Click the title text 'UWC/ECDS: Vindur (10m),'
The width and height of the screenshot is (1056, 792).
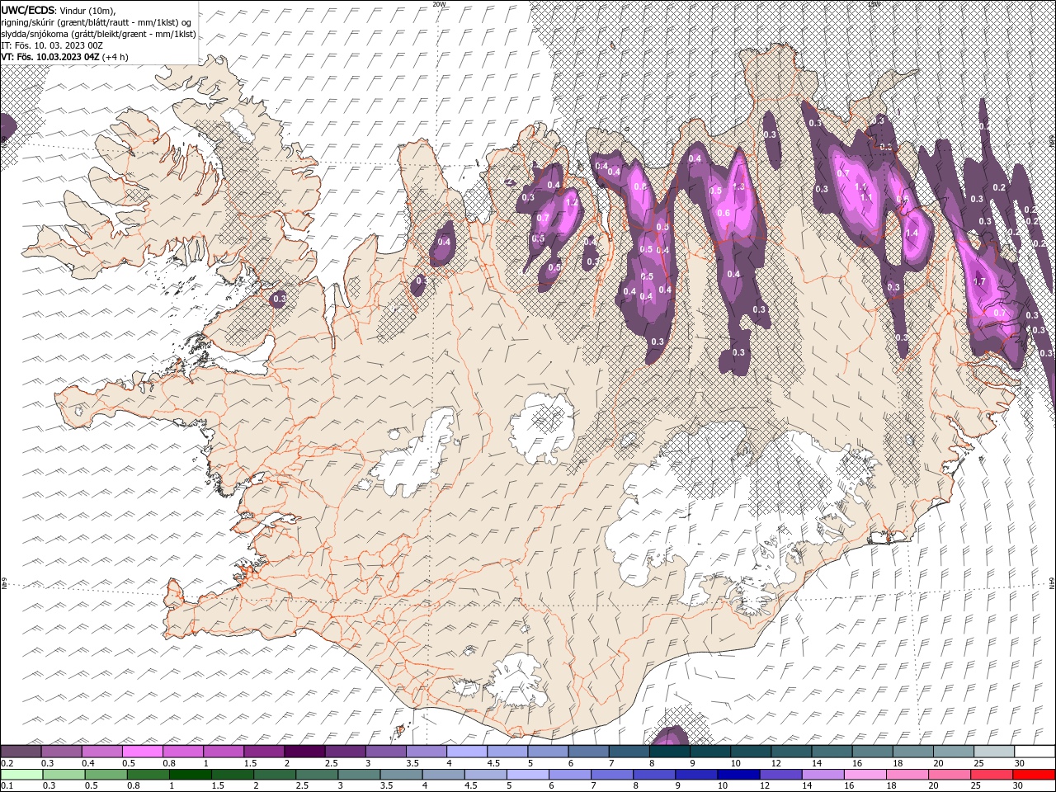click(59, 10)
